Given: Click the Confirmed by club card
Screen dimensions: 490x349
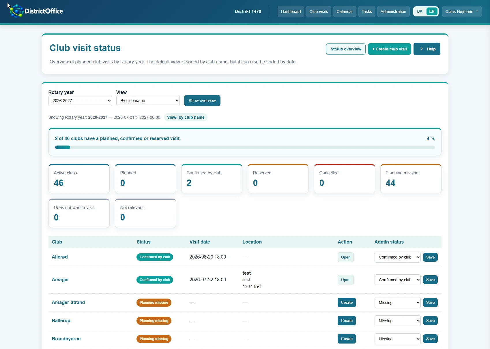Looking at the screenshot, I should pyautogui.click(x=212, y=179).
